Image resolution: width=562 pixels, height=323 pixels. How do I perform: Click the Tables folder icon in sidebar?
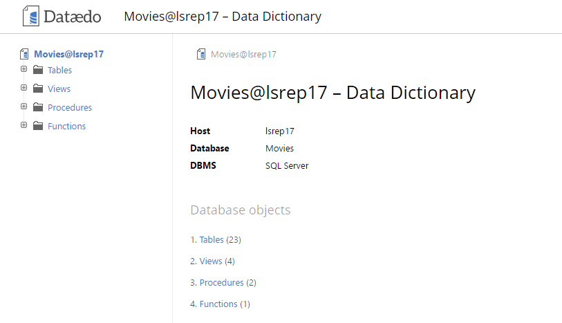pyautogui.click(x=37, y=70)
